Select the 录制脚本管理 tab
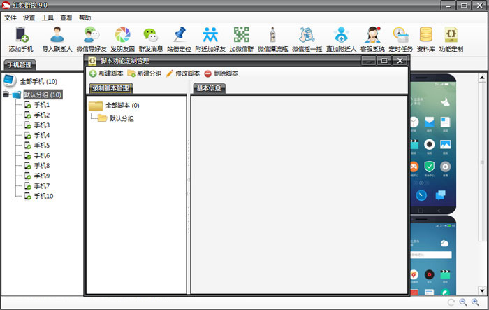The height and width of the screenshot is (310, 489). click(111, 88)
